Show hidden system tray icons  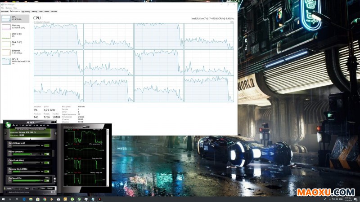(x=330, y=199)
